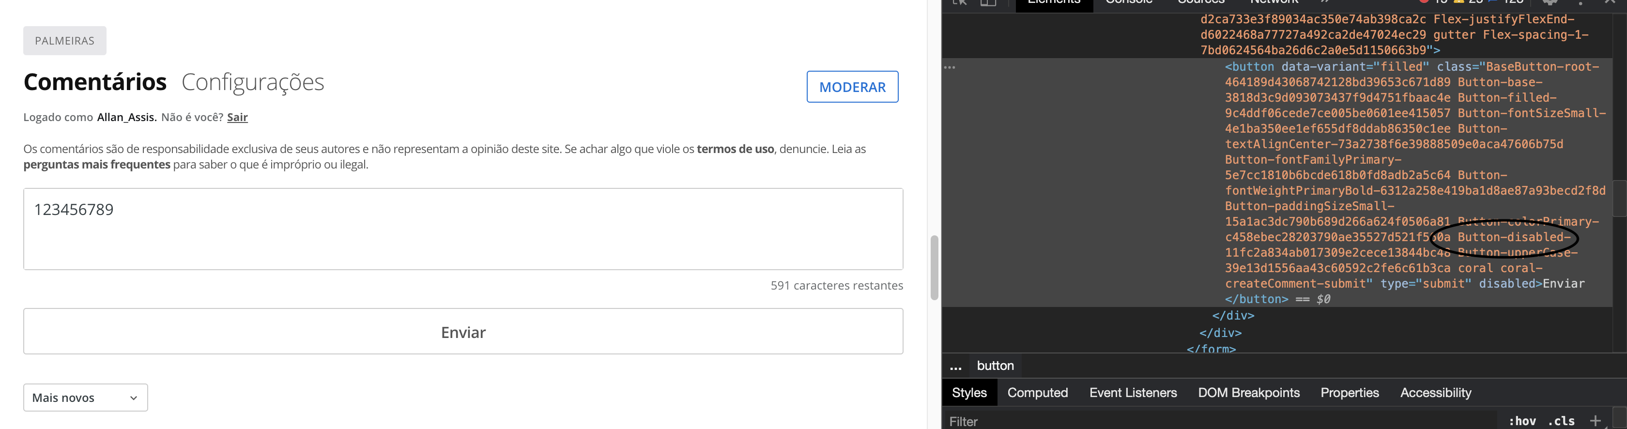Click the 591 caracteres restantes counter
Image resolution: width=1627 pixels, height=429 pixels.
click(836, 286)
